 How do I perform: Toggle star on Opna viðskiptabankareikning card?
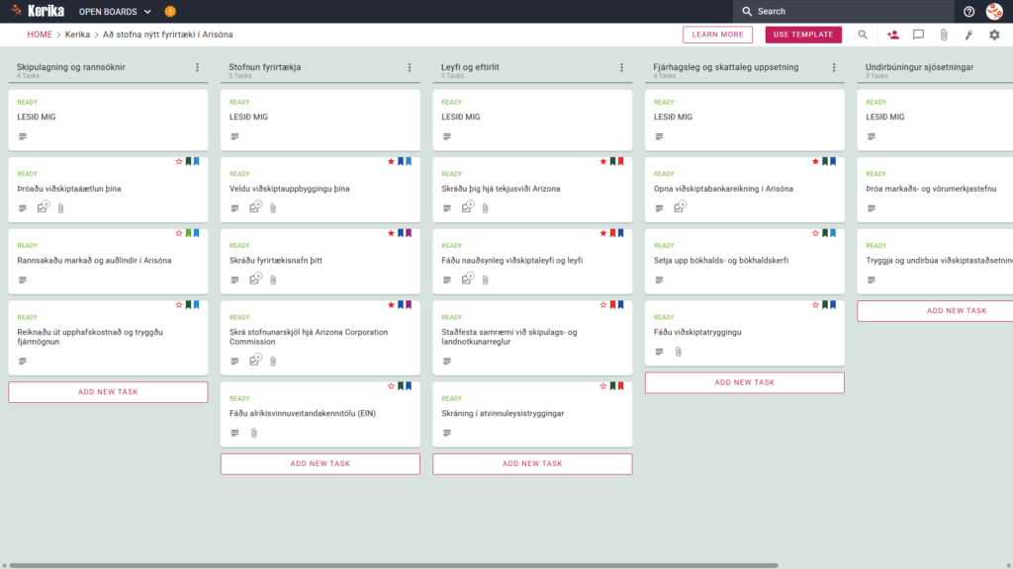(815, 161)
